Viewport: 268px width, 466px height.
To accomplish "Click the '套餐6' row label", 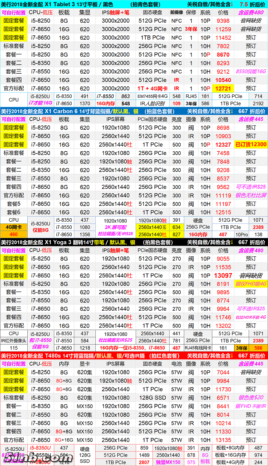I will point(14,212).
